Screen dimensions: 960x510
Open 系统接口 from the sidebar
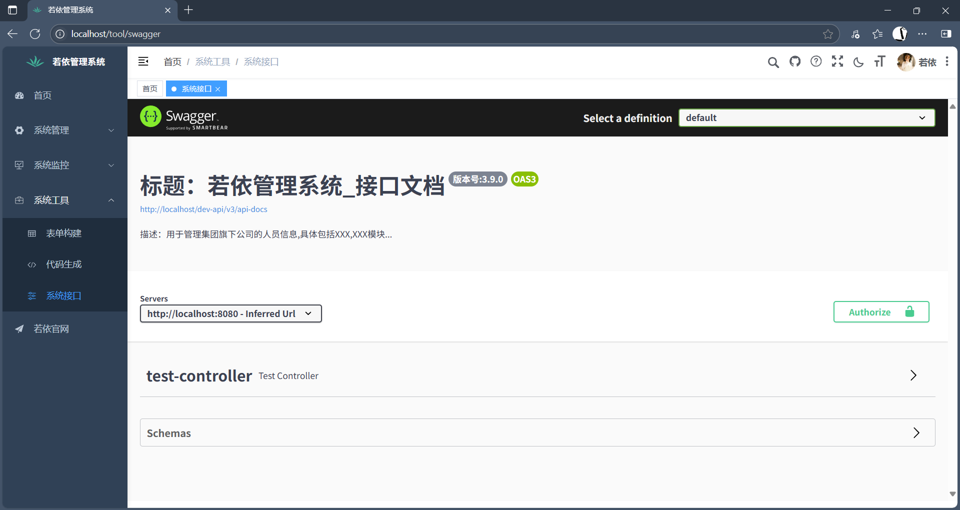pos(65,296)
